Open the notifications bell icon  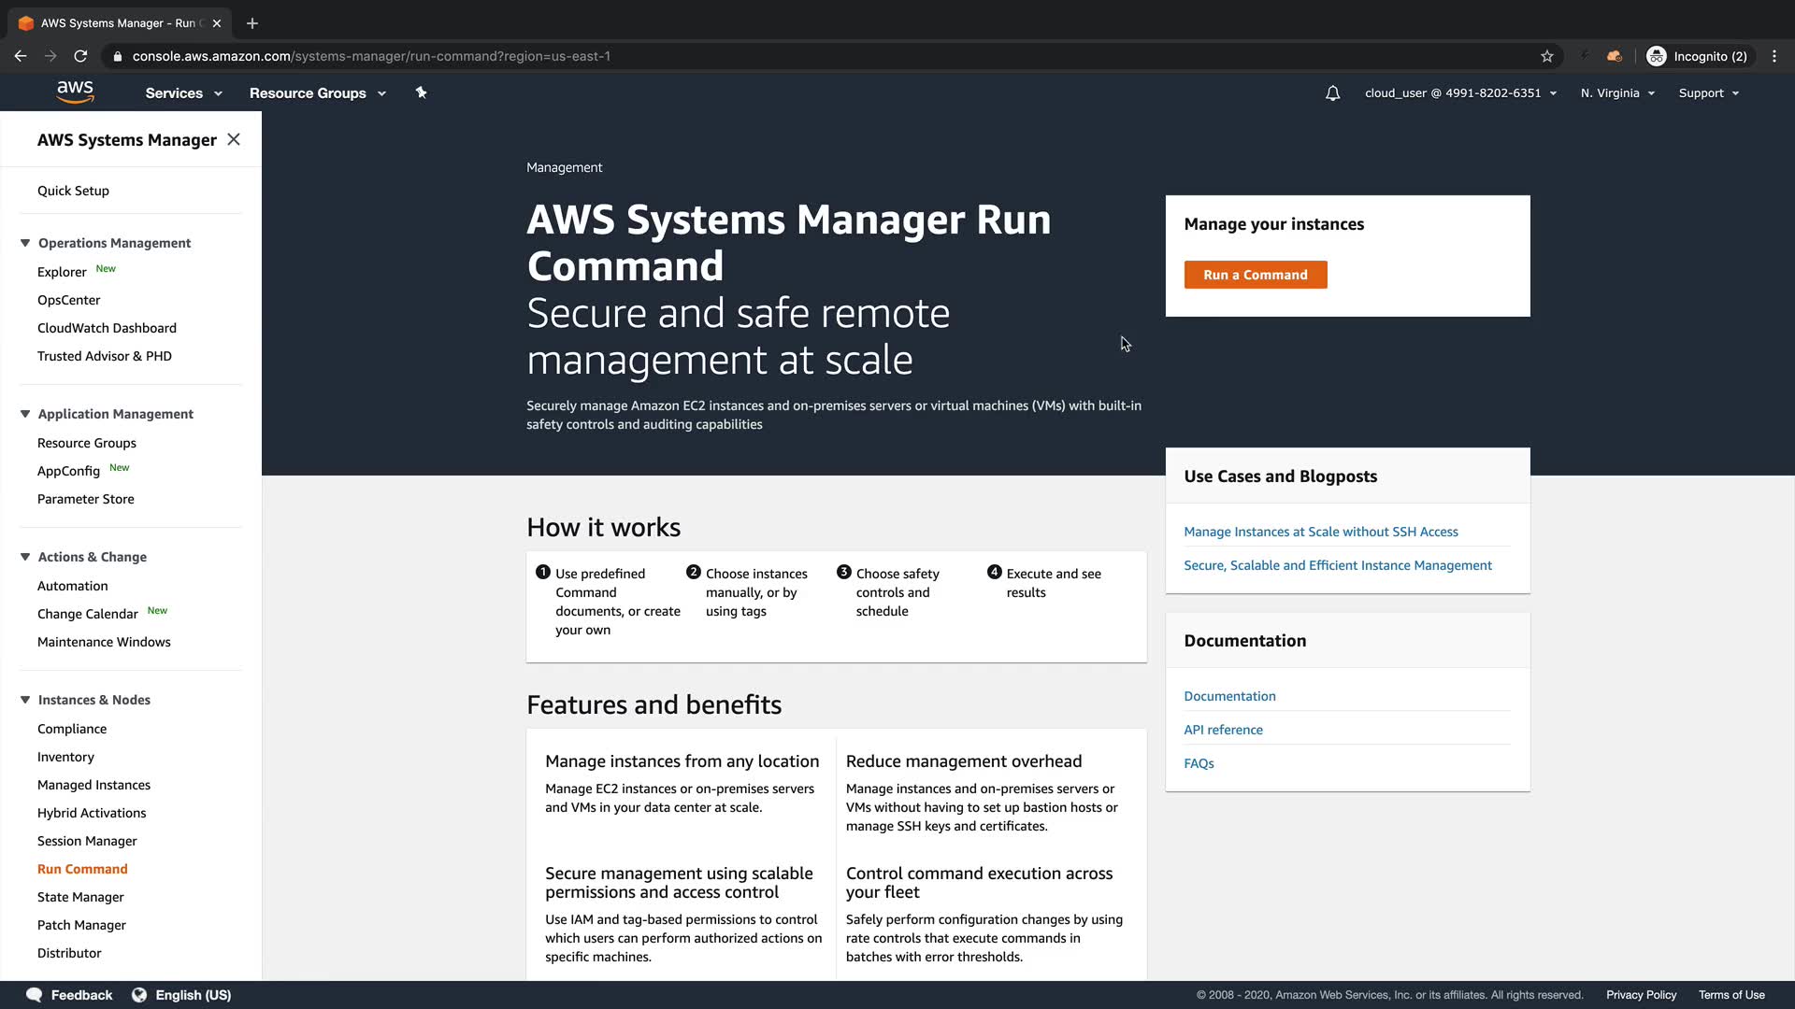click(x=1332, y=93)
